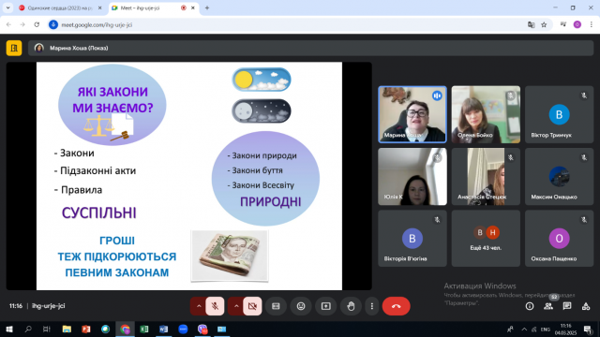Open Viber from taskbar
The image size is (600, 337).
pos(202,329)
